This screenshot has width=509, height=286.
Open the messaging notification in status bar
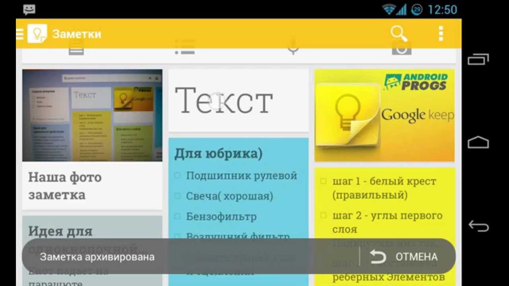coord(29,10)
